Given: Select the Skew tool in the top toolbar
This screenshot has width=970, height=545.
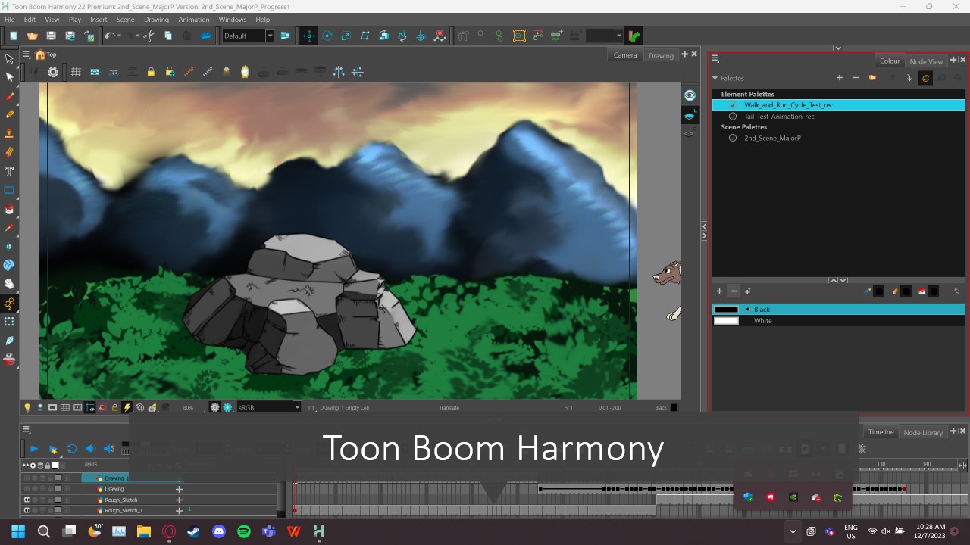Looking at the screenshot, I should coord(365,36).
